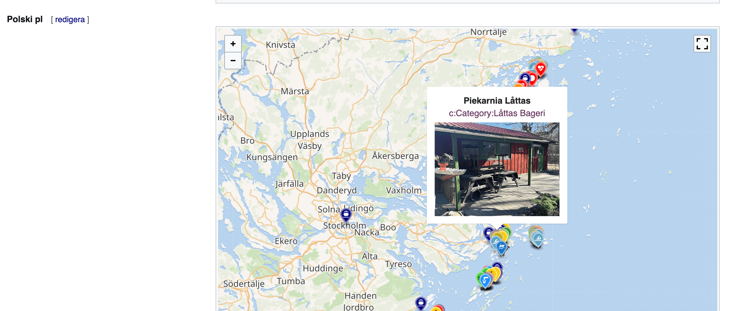This screenshot has width=755, height=311.
Task: Click the Låttas bakery photo thumbnail
Action: [x=497, y=169]
